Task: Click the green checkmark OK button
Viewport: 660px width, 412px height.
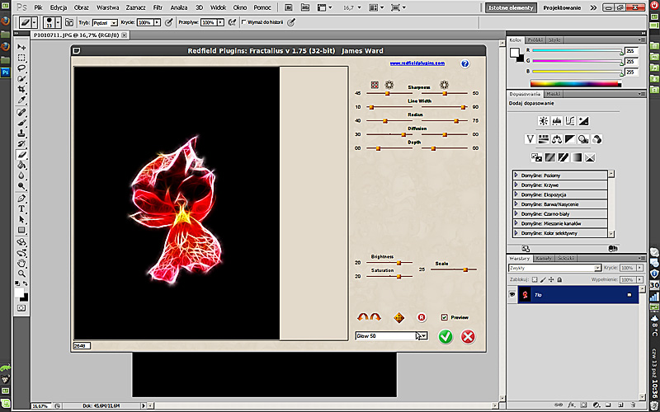Action: coord(445,336)
